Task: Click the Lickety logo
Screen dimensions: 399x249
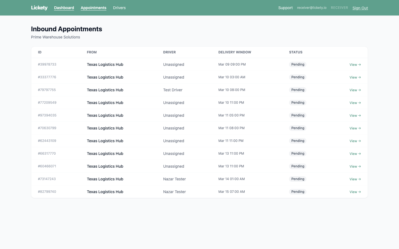Action: [x=39, y=7]
